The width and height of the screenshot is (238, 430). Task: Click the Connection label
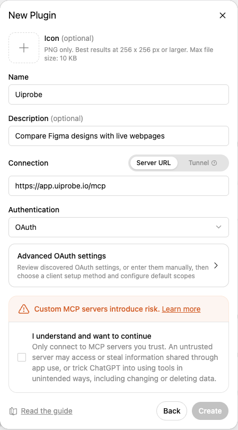[x=28, y=163]
